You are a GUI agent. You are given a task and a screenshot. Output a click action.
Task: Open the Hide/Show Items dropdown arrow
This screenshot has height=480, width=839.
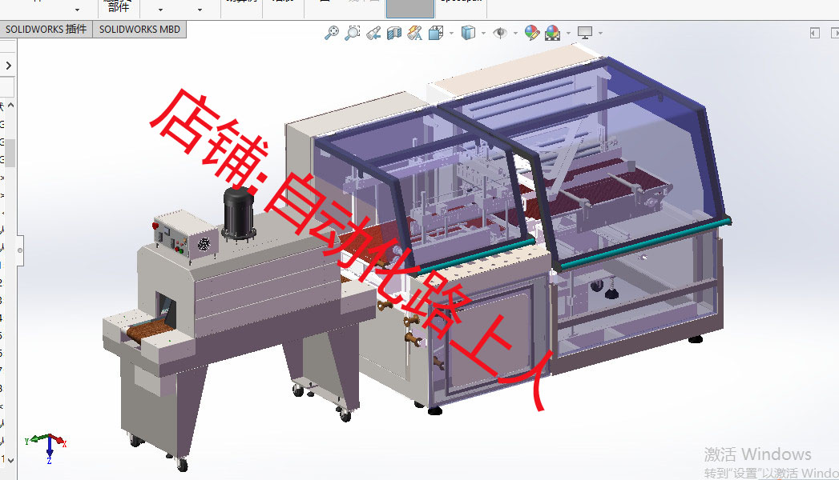pos(515,34)
